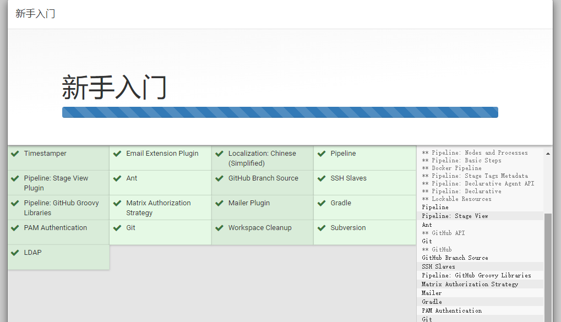561x322 pixels.
Task: Select the Pipeline: Stage View Plugin label
Action: [56, 183]
